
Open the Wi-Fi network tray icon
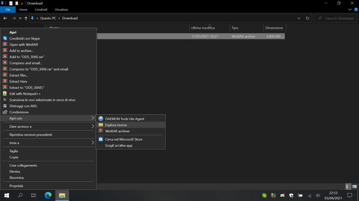pos(309,195)
